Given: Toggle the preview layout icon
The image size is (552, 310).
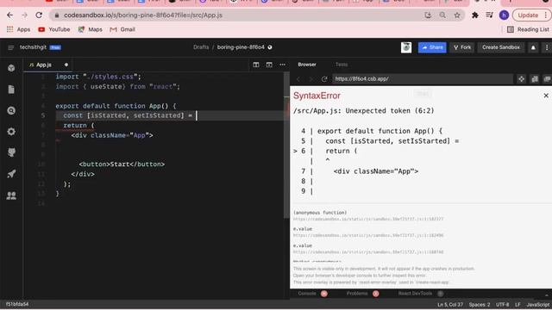Looking at the screenshot, I should (269, 65).
